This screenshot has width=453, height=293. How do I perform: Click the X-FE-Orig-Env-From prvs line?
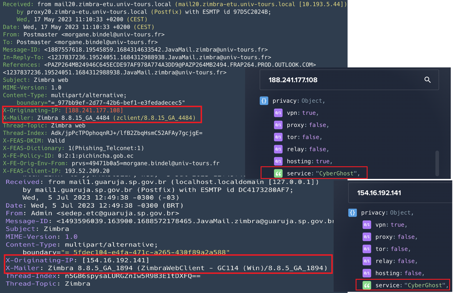coord(111,163)
